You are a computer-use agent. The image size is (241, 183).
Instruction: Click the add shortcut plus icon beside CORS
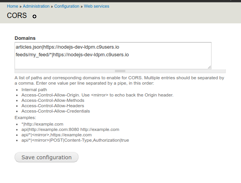[34, 16]
